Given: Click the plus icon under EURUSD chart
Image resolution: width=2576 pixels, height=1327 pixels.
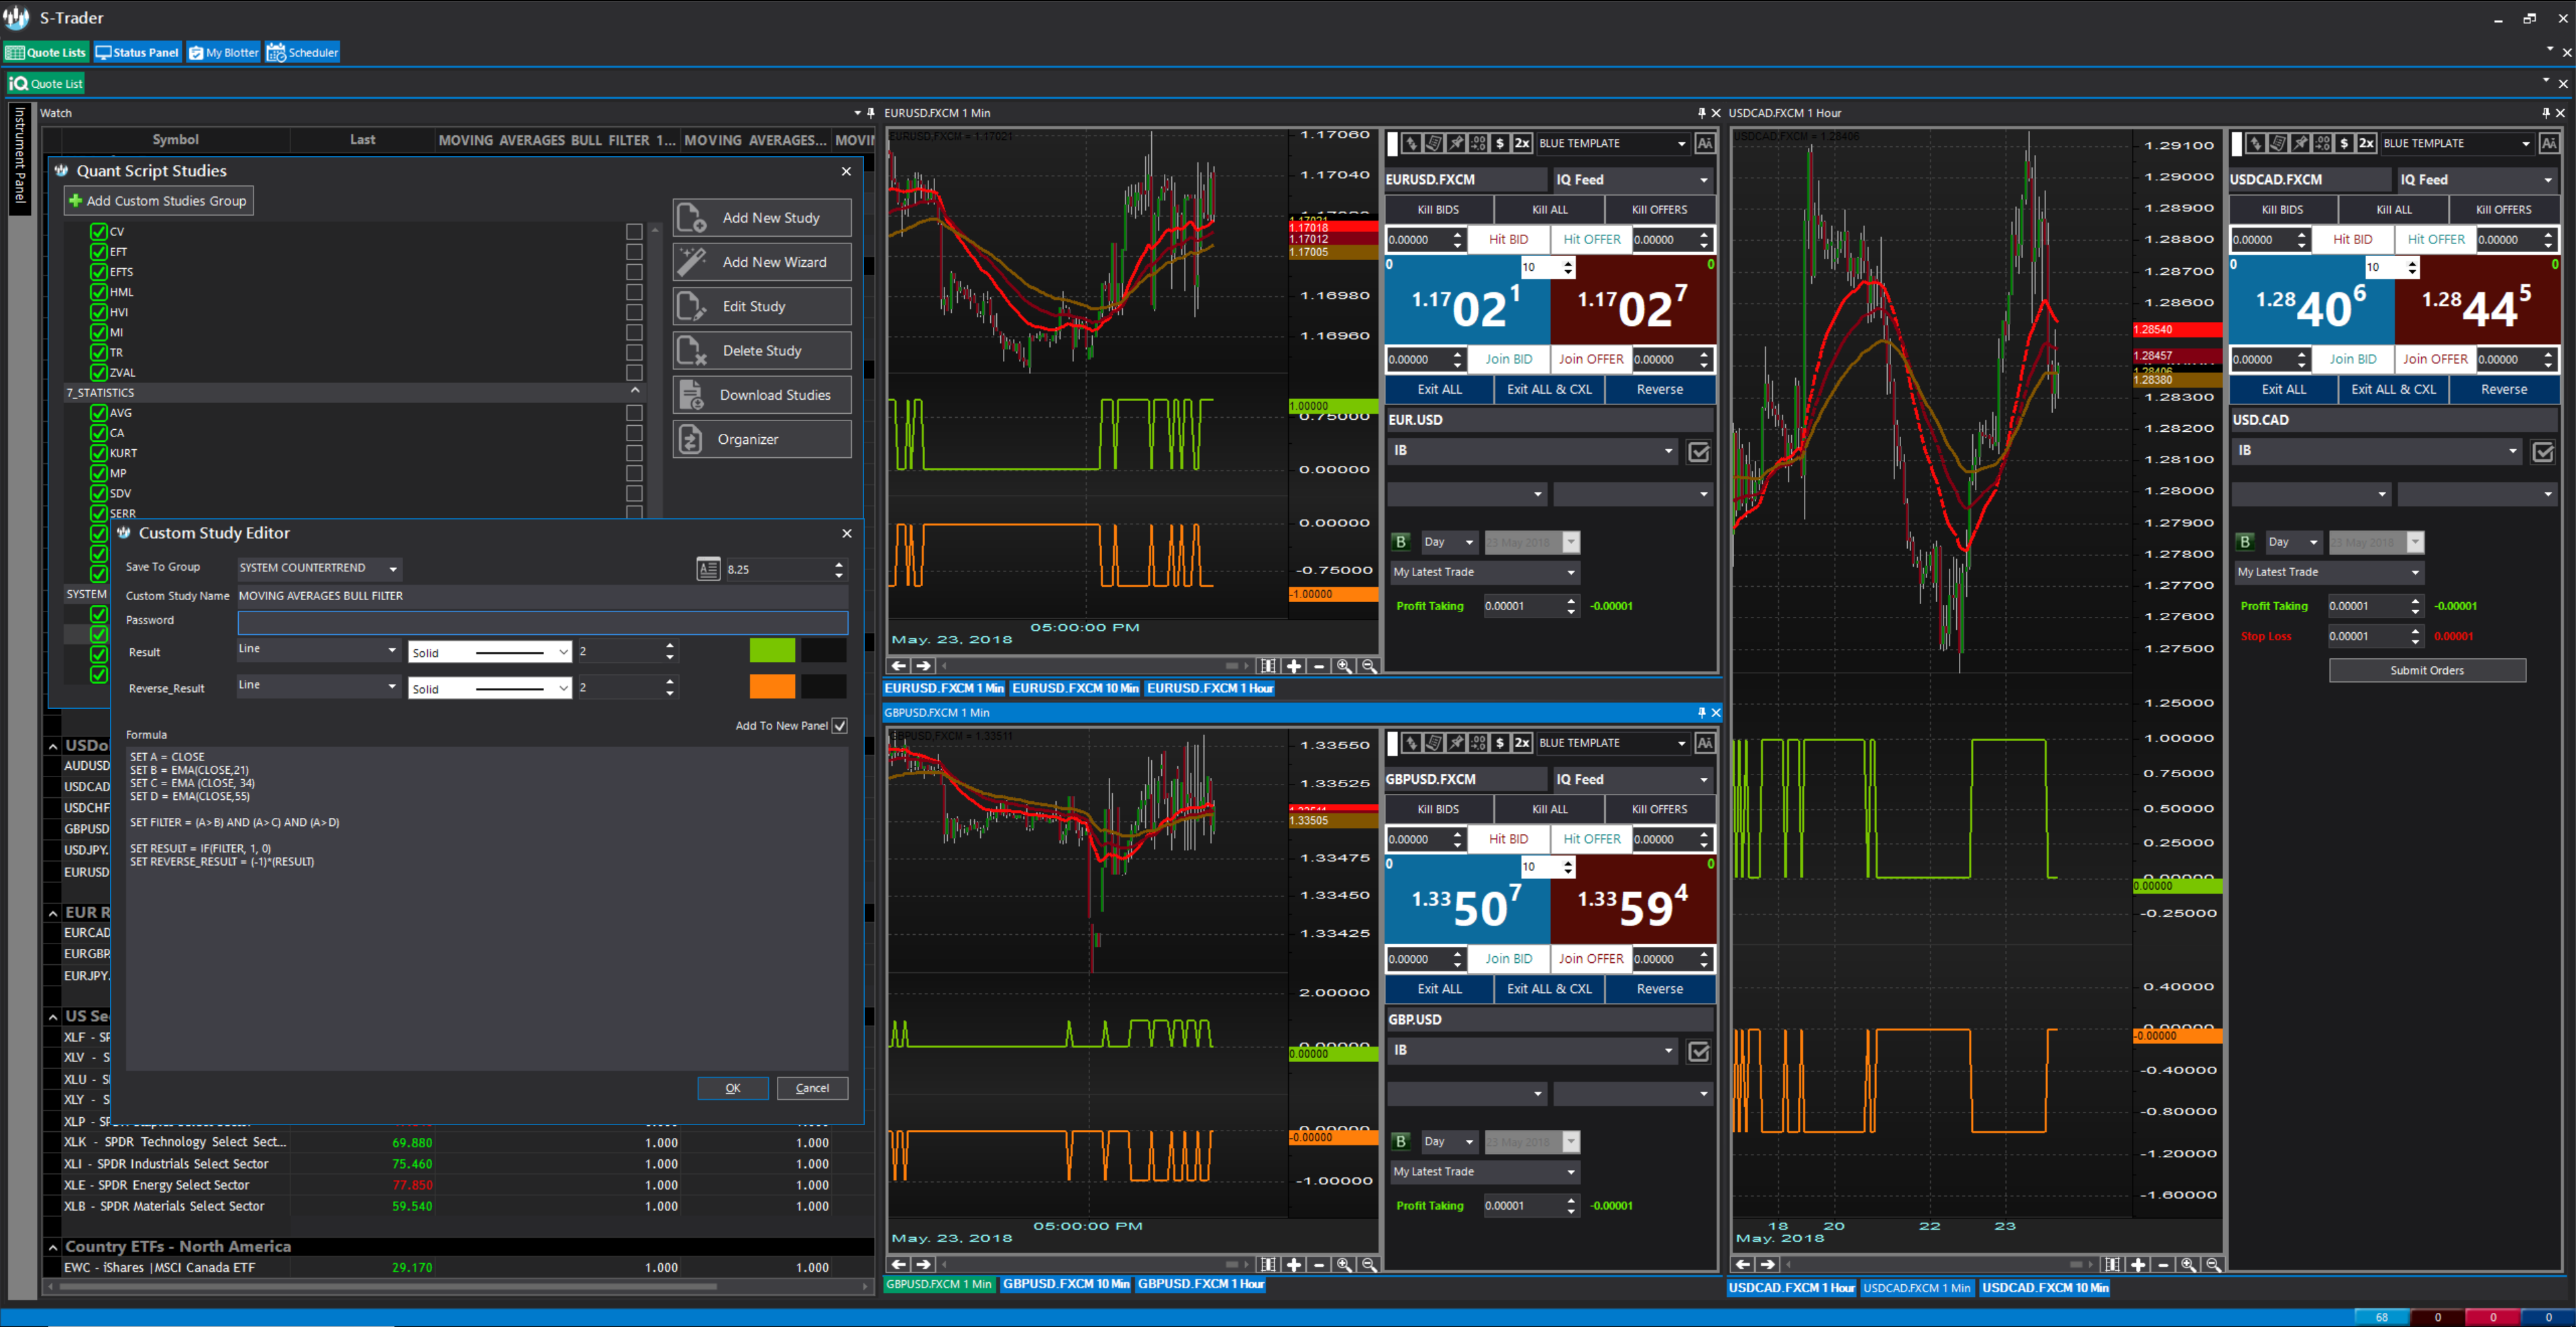Looking at the screenshot, I should pos(1294,665).
